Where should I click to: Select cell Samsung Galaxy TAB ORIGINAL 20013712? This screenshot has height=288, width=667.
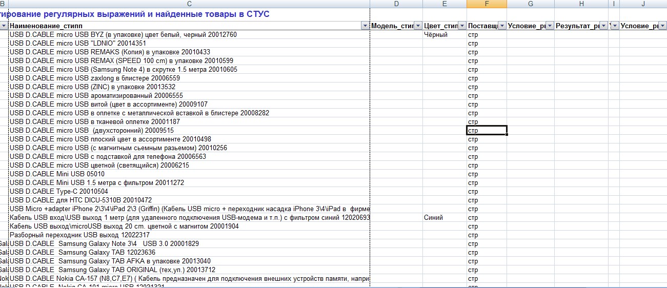(189, 270)
